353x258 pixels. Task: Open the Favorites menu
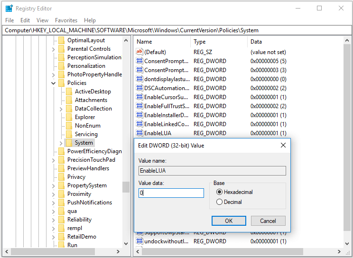(x=66, y=20)
